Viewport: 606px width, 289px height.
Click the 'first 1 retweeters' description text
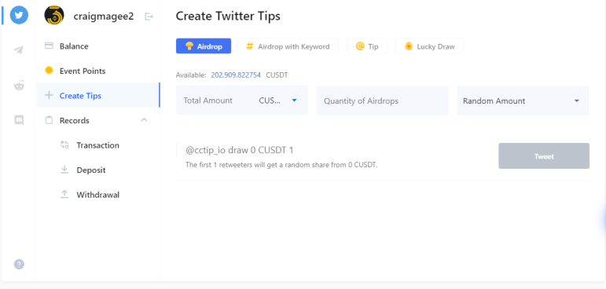point(281,165)
